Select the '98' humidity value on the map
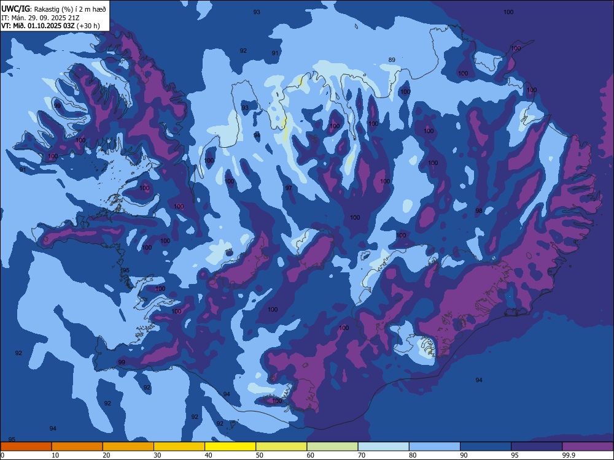Image resolution: width=614 pixels, height=460 pixels. coord(479,211)
